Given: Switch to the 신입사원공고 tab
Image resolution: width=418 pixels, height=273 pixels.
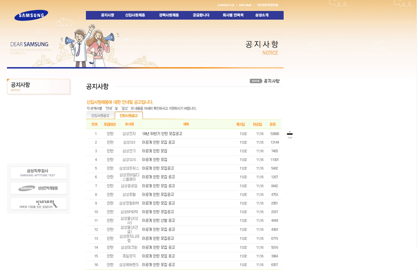Looking at the screenshot, I should [100, 116].
